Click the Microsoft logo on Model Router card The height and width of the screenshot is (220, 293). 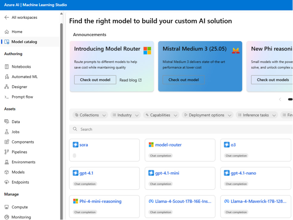pyautogui.click(x=147, y=50)
